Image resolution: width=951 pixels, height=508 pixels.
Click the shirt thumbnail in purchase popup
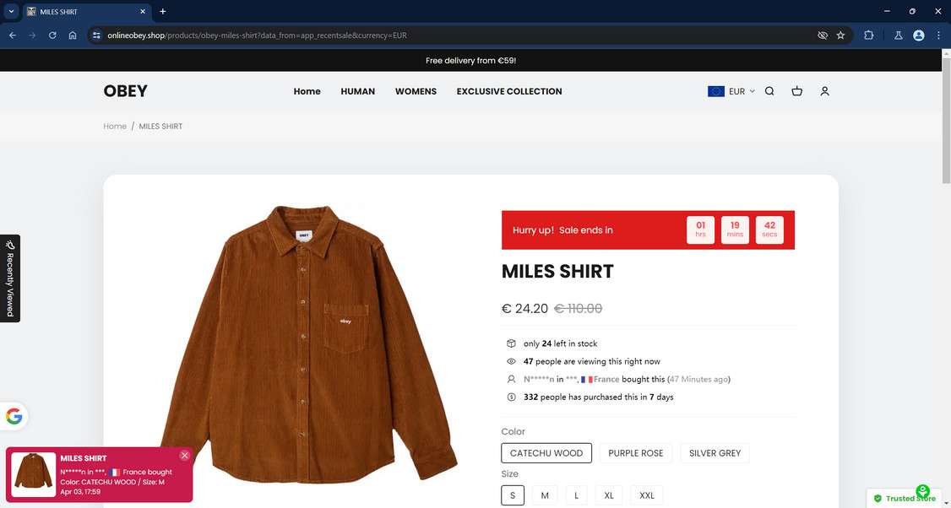pyautogui.click(x=33, y=474)
